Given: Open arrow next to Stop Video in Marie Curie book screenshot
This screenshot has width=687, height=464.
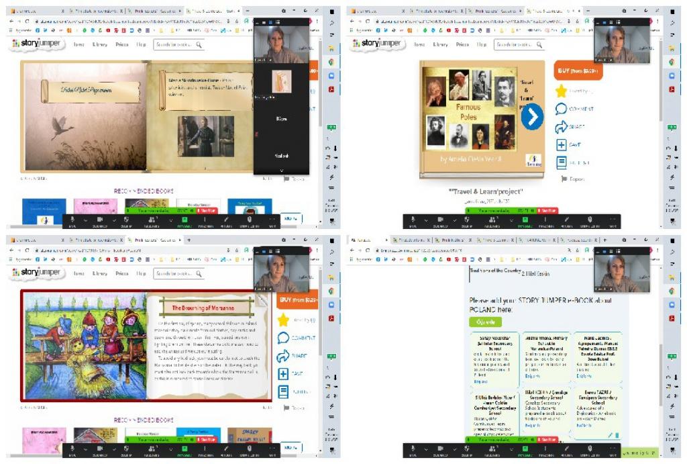Looking at the screenshot, I should [x=115, y=220].
